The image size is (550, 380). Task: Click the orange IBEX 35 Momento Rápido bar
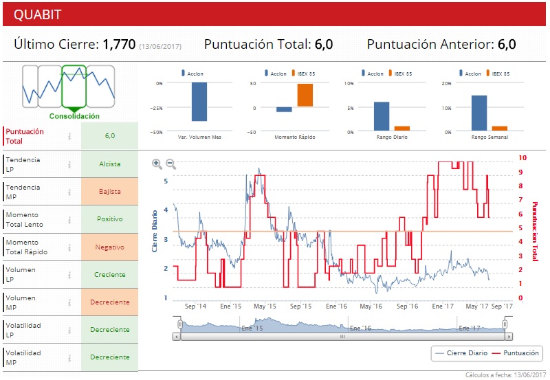305,95
